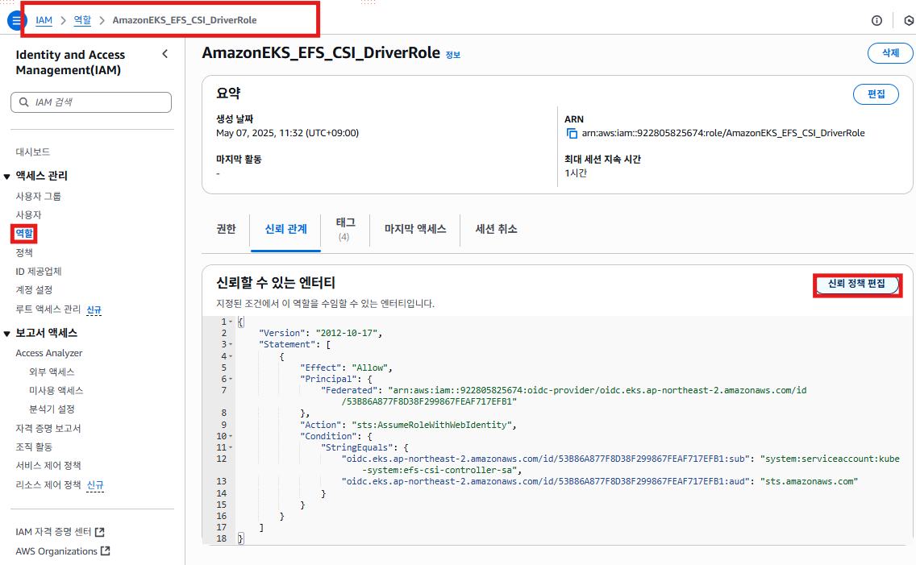Copy the role ARN with copy icon
Viewport: 916px width, 565px height.
click(x=572, y=134)
